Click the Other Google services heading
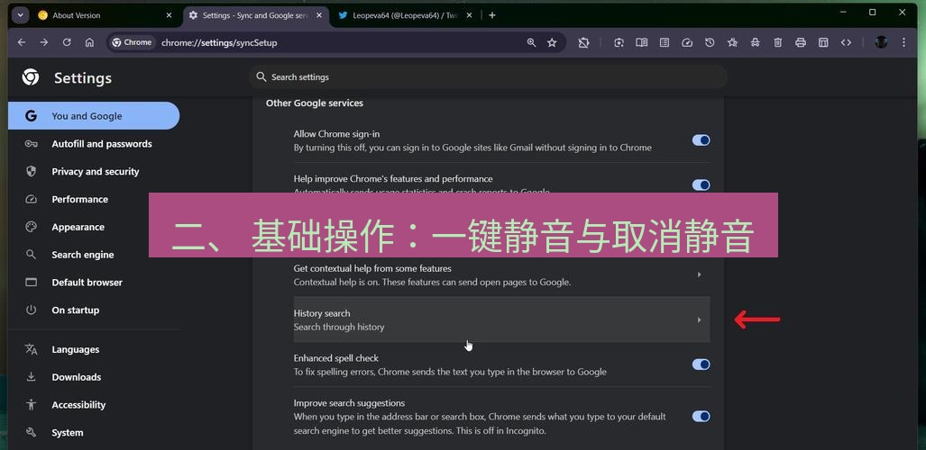 point(314,103)
